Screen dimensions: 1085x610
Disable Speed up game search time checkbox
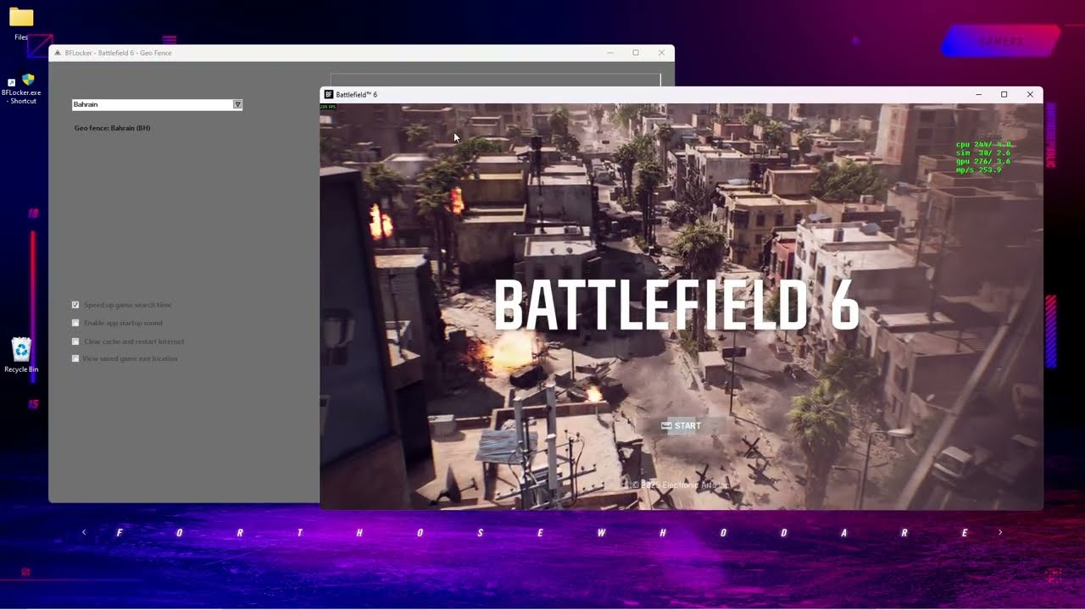75,305
